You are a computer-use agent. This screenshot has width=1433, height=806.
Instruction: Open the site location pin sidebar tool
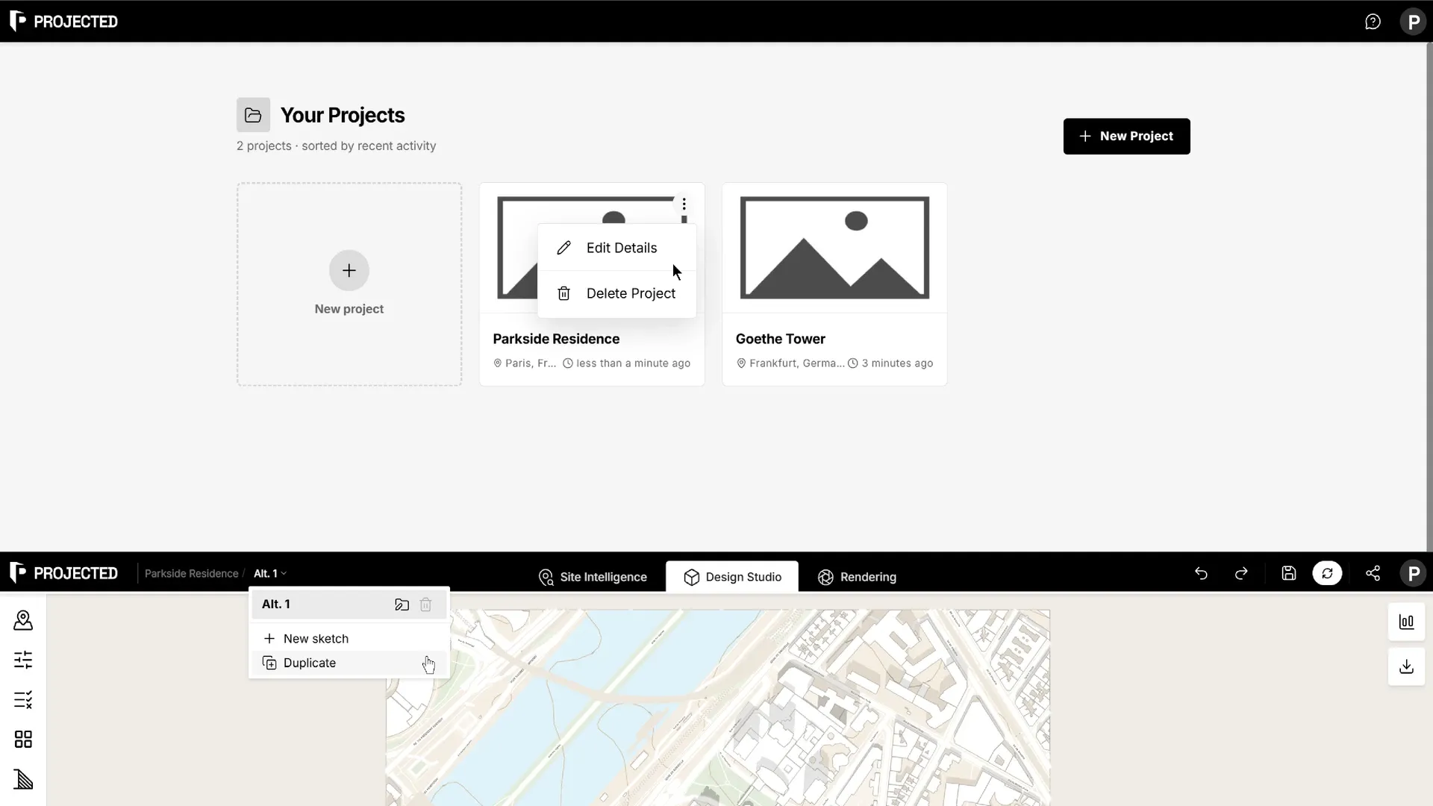tap(23, 620)
